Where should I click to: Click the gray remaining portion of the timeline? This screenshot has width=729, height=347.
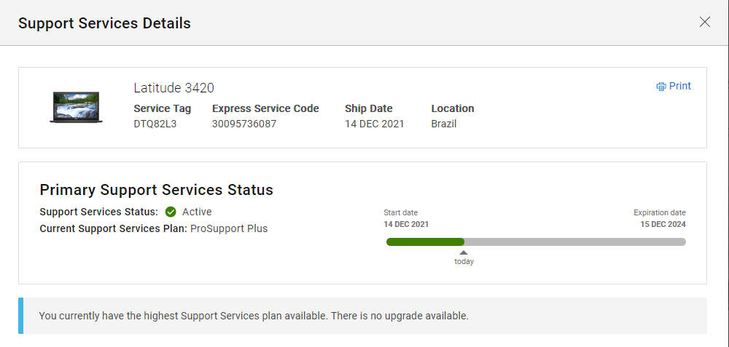[574, 242]
